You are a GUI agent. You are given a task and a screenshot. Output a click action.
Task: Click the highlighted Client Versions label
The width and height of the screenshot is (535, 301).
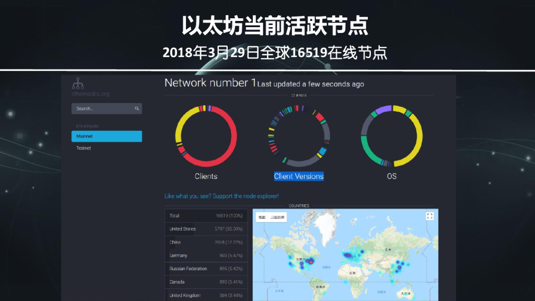click(299, 177)
